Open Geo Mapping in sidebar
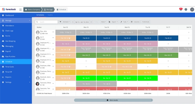The height and width of the screenshot is (110, 195). (x=16, y=41)
